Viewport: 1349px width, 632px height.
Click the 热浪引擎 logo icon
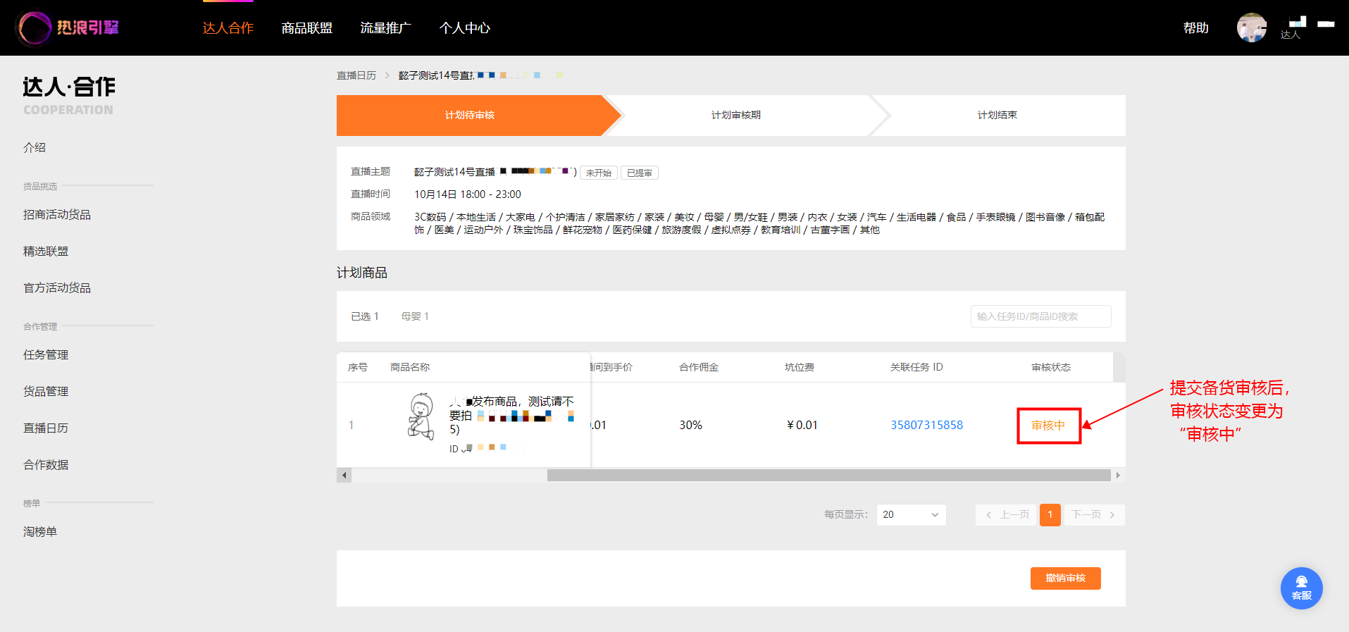[x=34, y=28]
